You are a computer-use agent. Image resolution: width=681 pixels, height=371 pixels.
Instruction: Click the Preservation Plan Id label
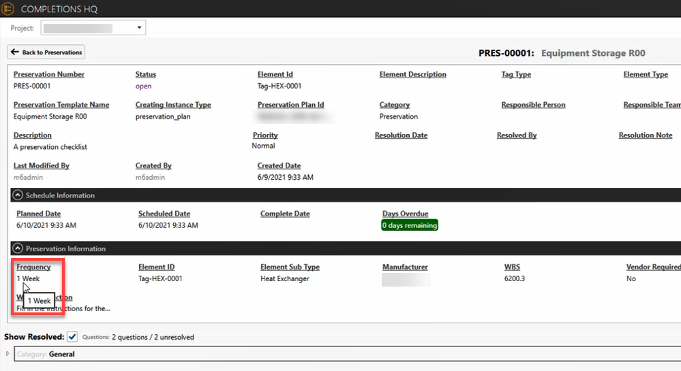(x=290, y=105)
